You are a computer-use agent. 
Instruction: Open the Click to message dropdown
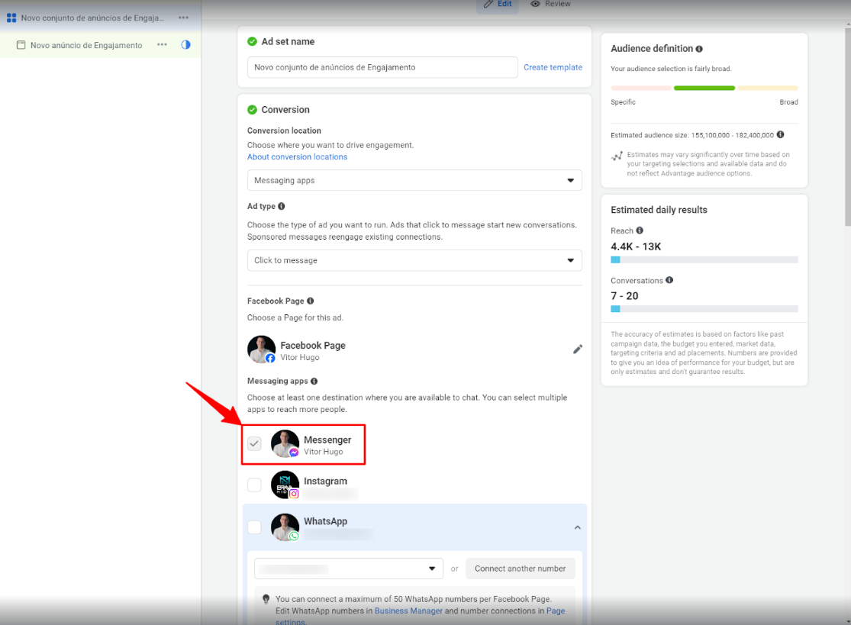(414, 260)
